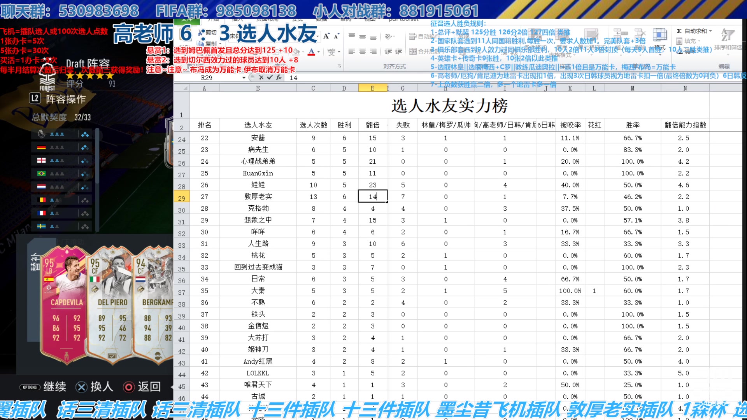Open the AutoSum (自动求和) dropdown arrow

(x=710, y=31)
